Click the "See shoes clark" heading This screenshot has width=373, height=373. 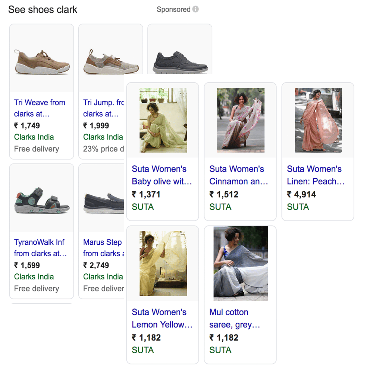click(42, 9)
